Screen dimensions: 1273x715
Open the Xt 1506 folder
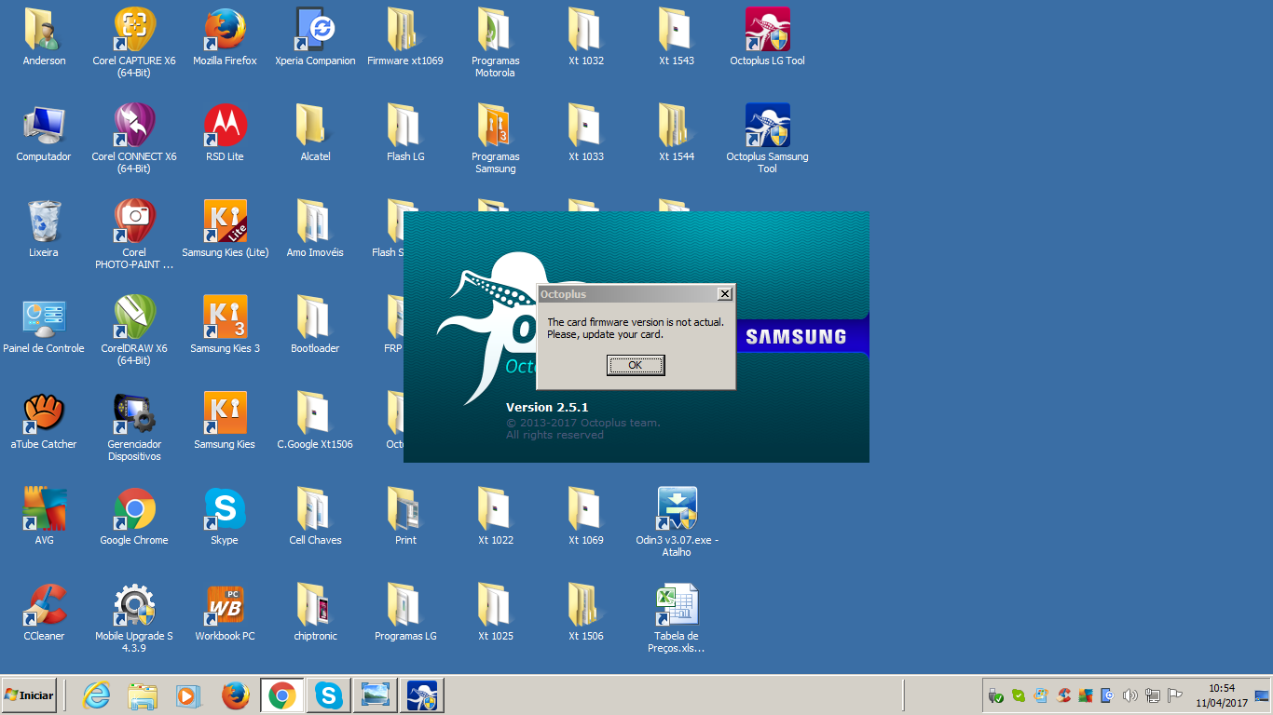click(586, 613)
